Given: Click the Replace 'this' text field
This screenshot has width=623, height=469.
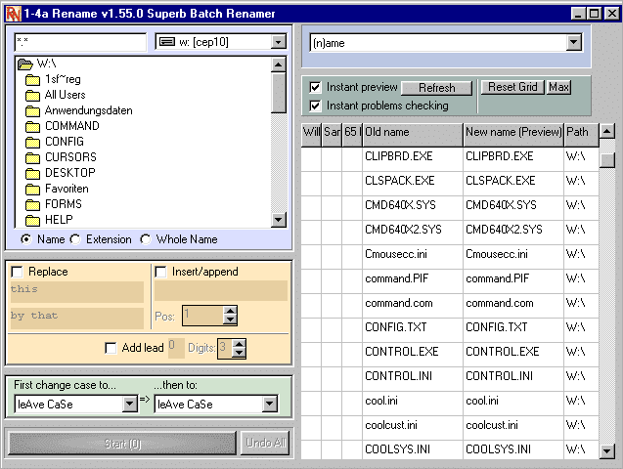Looking at the screenshot, I should (76, 291).
